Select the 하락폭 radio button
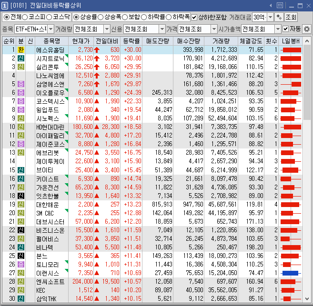The height and width of the screenshot is (306, 313). [169, 17]
